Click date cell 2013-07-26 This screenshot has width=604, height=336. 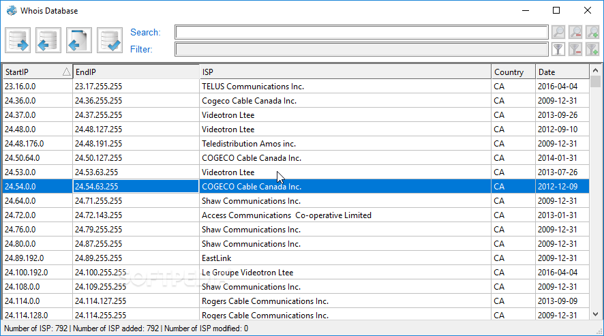click(562, 172)
